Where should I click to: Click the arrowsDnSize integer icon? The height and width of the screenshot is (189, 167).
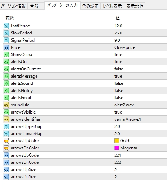click(6, 177)
